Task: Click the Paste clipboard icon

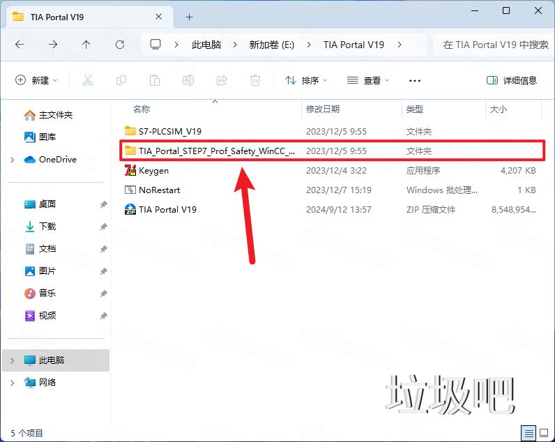Action: click(155, 80)
